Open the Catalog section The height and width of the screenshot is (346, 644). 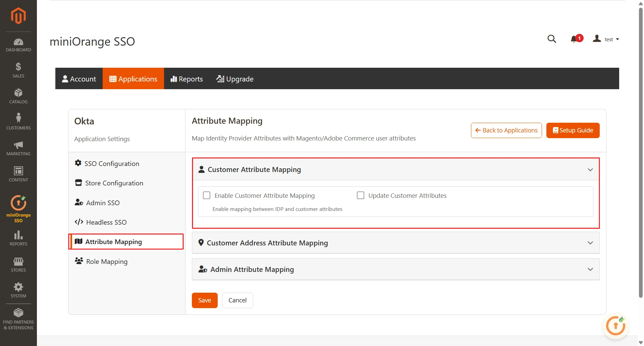(18, 96)
